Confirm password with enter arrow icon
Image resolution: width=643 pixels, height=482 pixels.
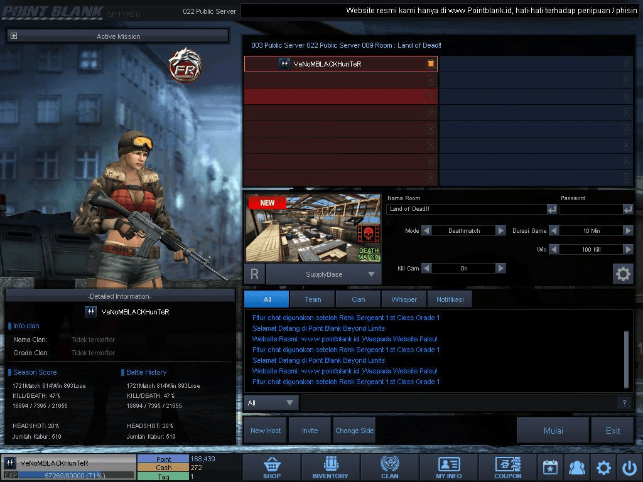628,210
